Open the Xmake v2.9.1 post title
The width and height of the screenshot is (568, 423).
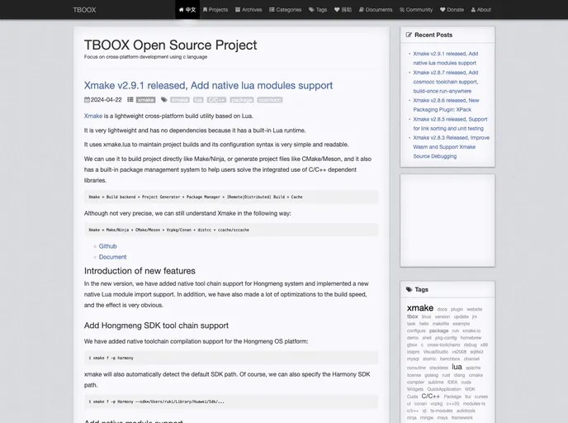click(208, 85)
